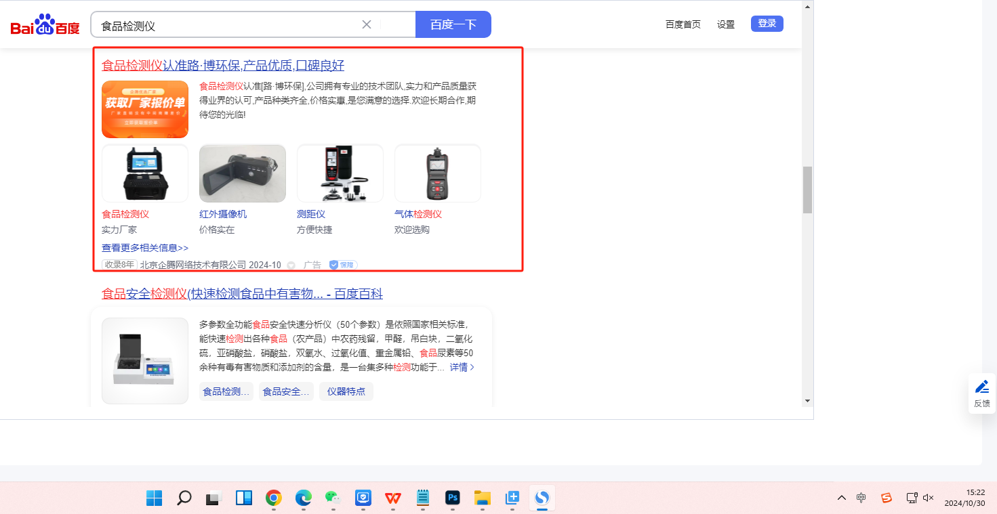This screenshot has height=514, width=997.
Task: Open WeChat from the taskbar
Action: coord(333,498)
